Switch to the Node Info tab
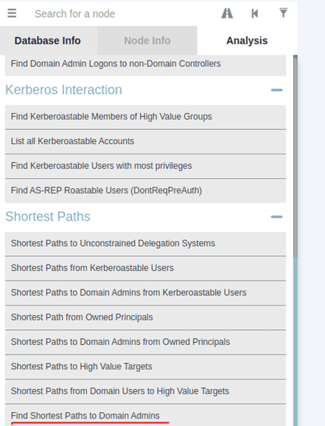Image resolution: width=325 pixels, height=426 pixels. click(147, 41)
